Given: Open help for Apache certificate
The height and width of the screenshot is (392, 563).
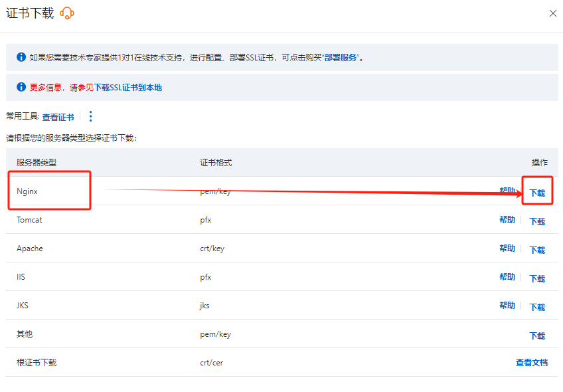Looking at the screenshot, I should [x=507, y=248].
